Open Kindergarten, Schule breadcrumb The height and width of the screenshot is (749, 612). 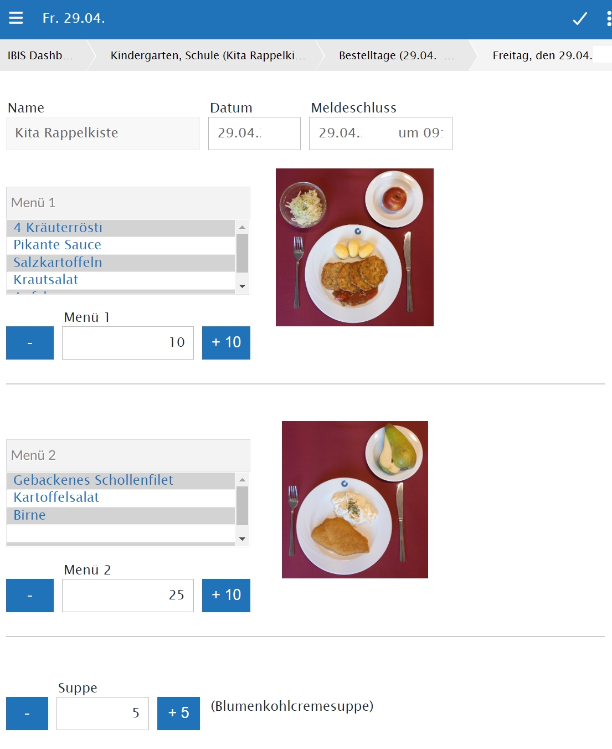tap(208, 55)
